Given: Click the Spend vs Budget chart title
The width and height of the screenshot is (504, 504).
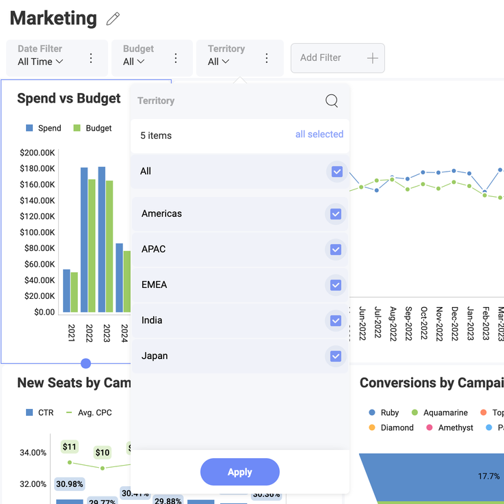Looking at the screenshot, I should [x=69, y=98].
